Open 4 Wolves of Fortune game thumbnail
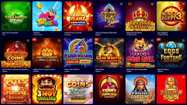The height and width of the screenshot is (105, 187). (x=140, y=89)
